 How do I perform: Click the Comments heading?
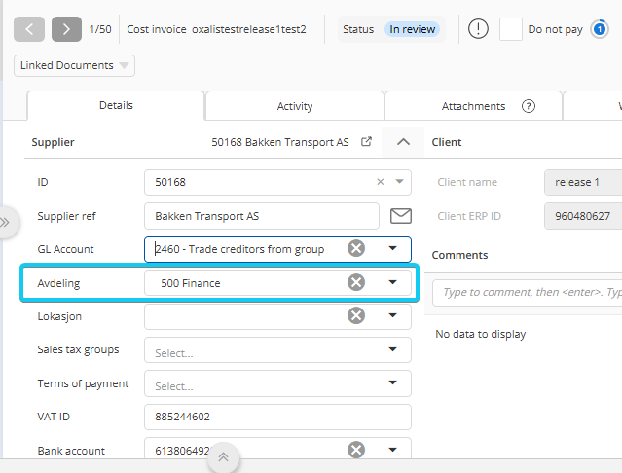[x=459, y=255]
